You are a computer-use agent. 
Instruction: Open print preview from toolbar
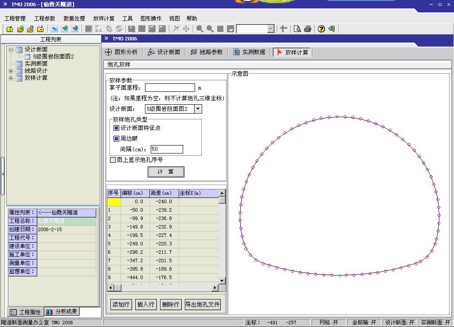click(x=297, y=29)
